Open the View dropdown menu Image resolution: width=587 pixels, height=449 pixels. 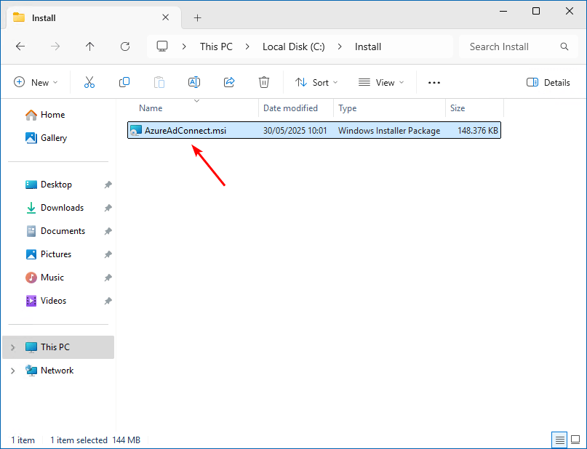380,83
